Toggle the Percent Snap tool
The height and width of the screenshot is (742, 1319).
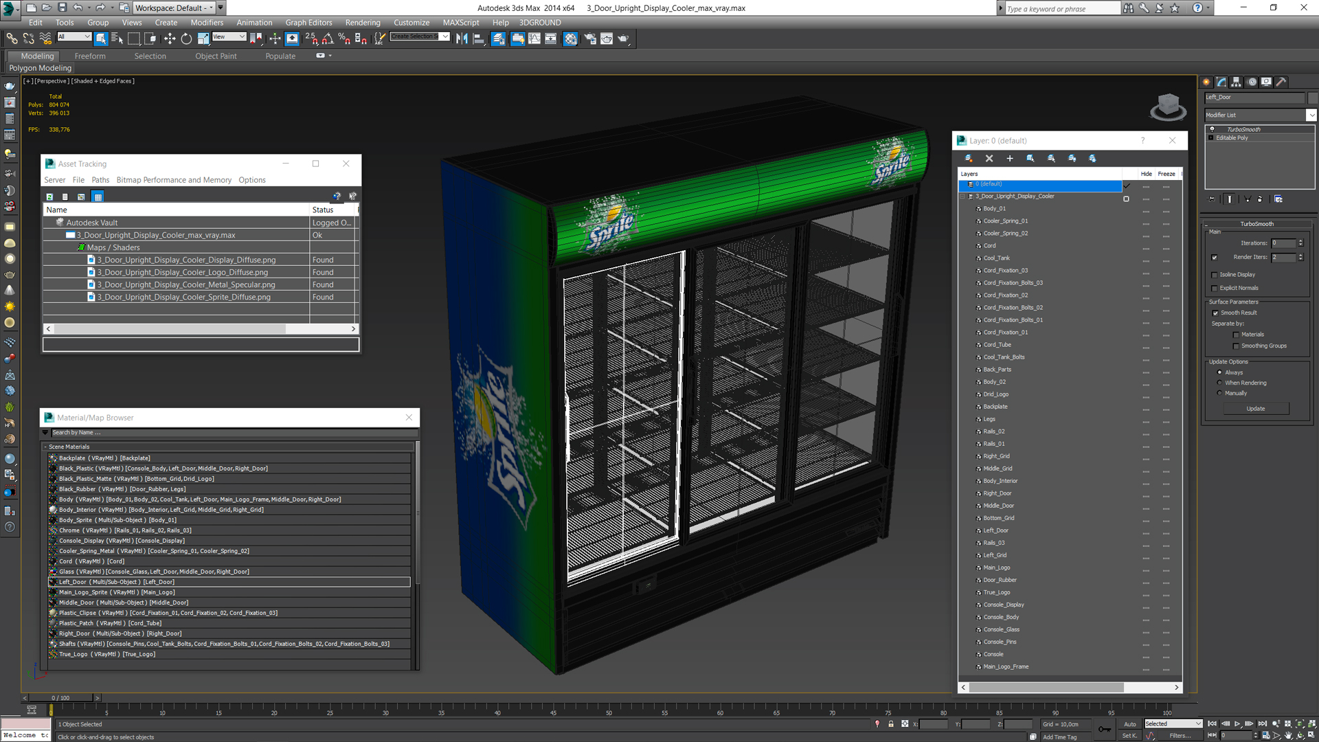[343, 38]
